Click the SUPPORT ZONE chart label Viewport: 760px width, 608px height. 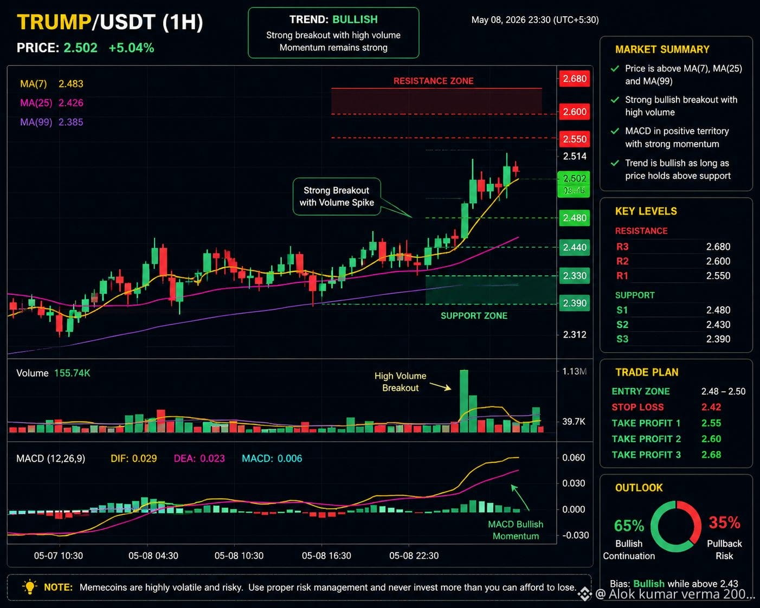pyautogui.click(x=474, y=316)
